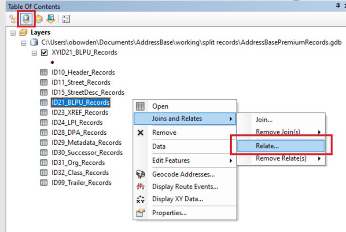Screen dimensions: 346x232
Task: Select ID28_DPA_Records table
Action: (x=79, y=133)
